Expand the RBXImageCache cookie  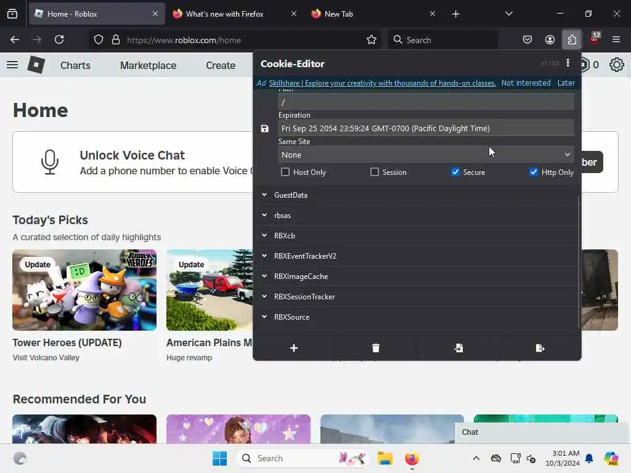point(417,277)
